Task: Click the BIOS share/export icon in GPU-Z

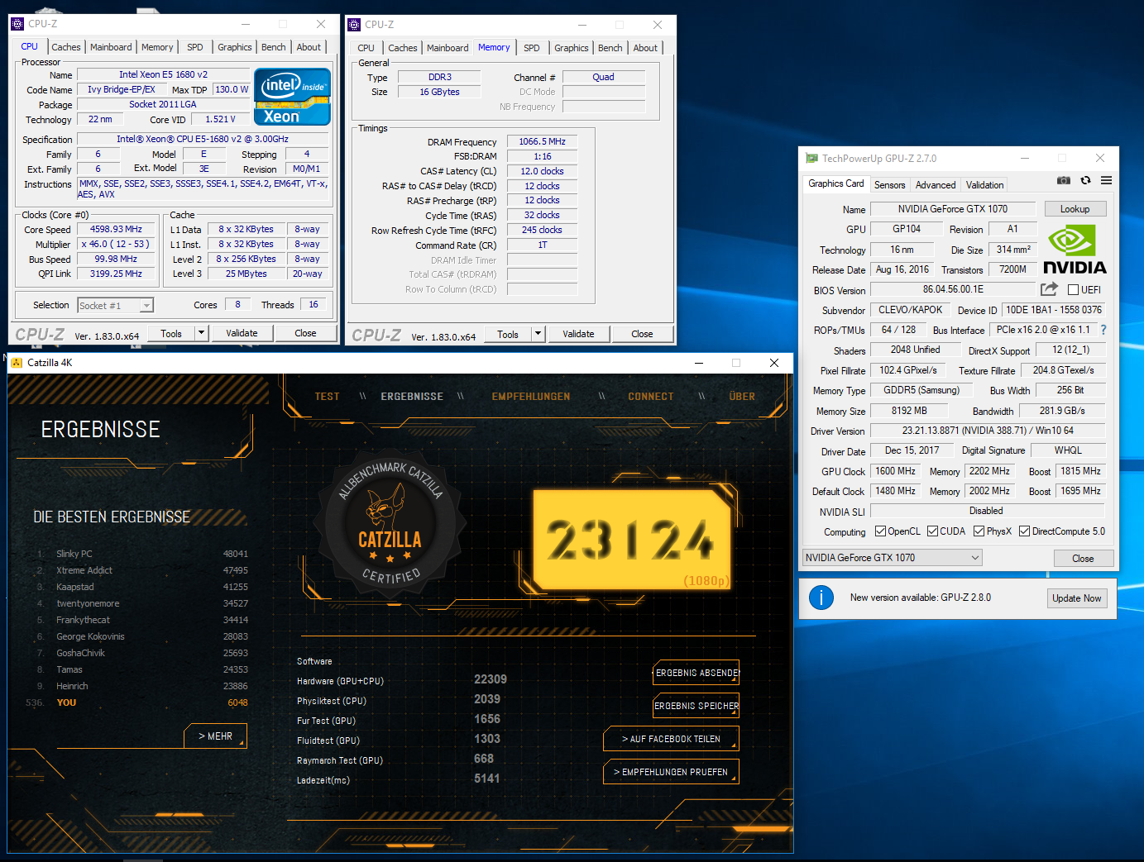Action: click(x=1049, y=288)
